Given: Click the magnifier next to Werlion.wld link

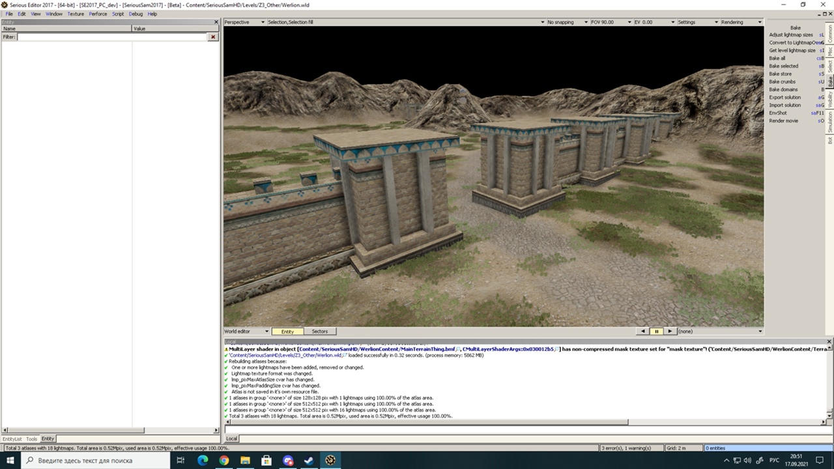Looking at the screenshot, I should point(345,356).
